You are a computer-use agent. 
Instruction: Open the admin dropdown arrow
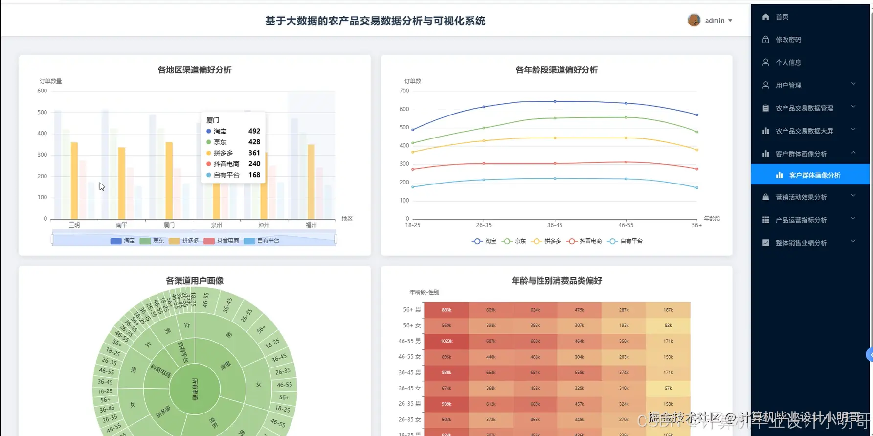click(x=730, y=21)
